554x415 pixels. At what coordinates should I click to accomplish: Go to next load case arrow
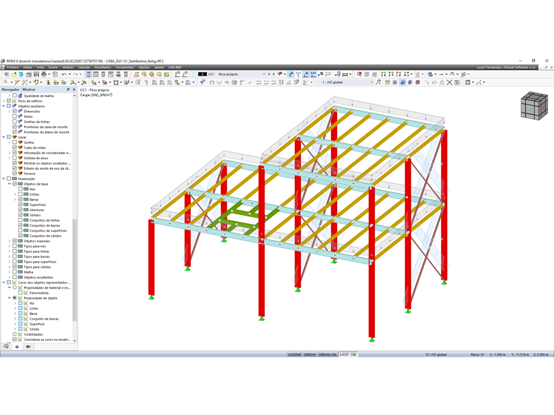point(273,74)
